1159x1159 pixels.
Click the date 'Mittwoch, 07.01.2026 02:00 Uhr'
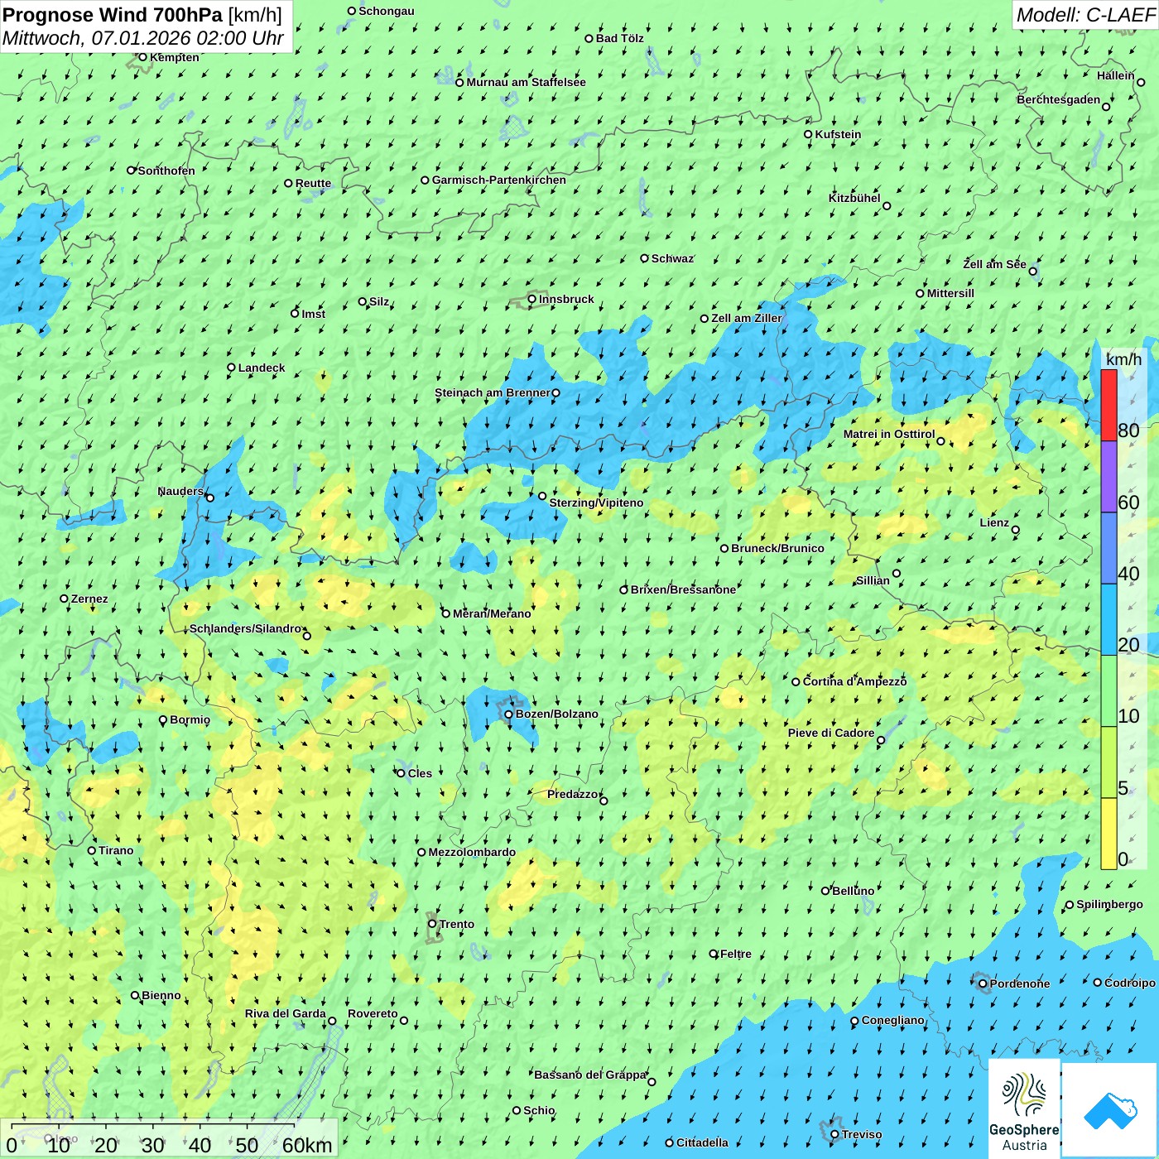point(143,38)
